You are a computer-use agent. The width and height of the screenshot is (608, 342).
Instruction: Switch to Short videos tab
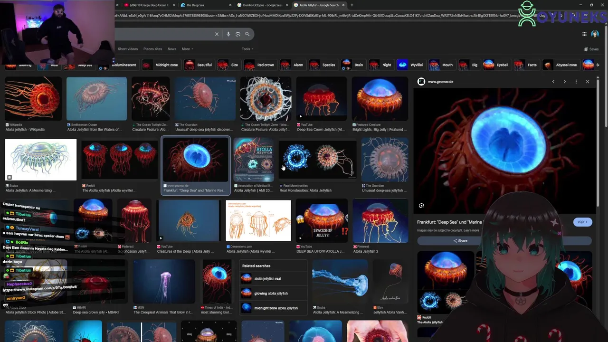pyautogui.click(x=128, y=49)
